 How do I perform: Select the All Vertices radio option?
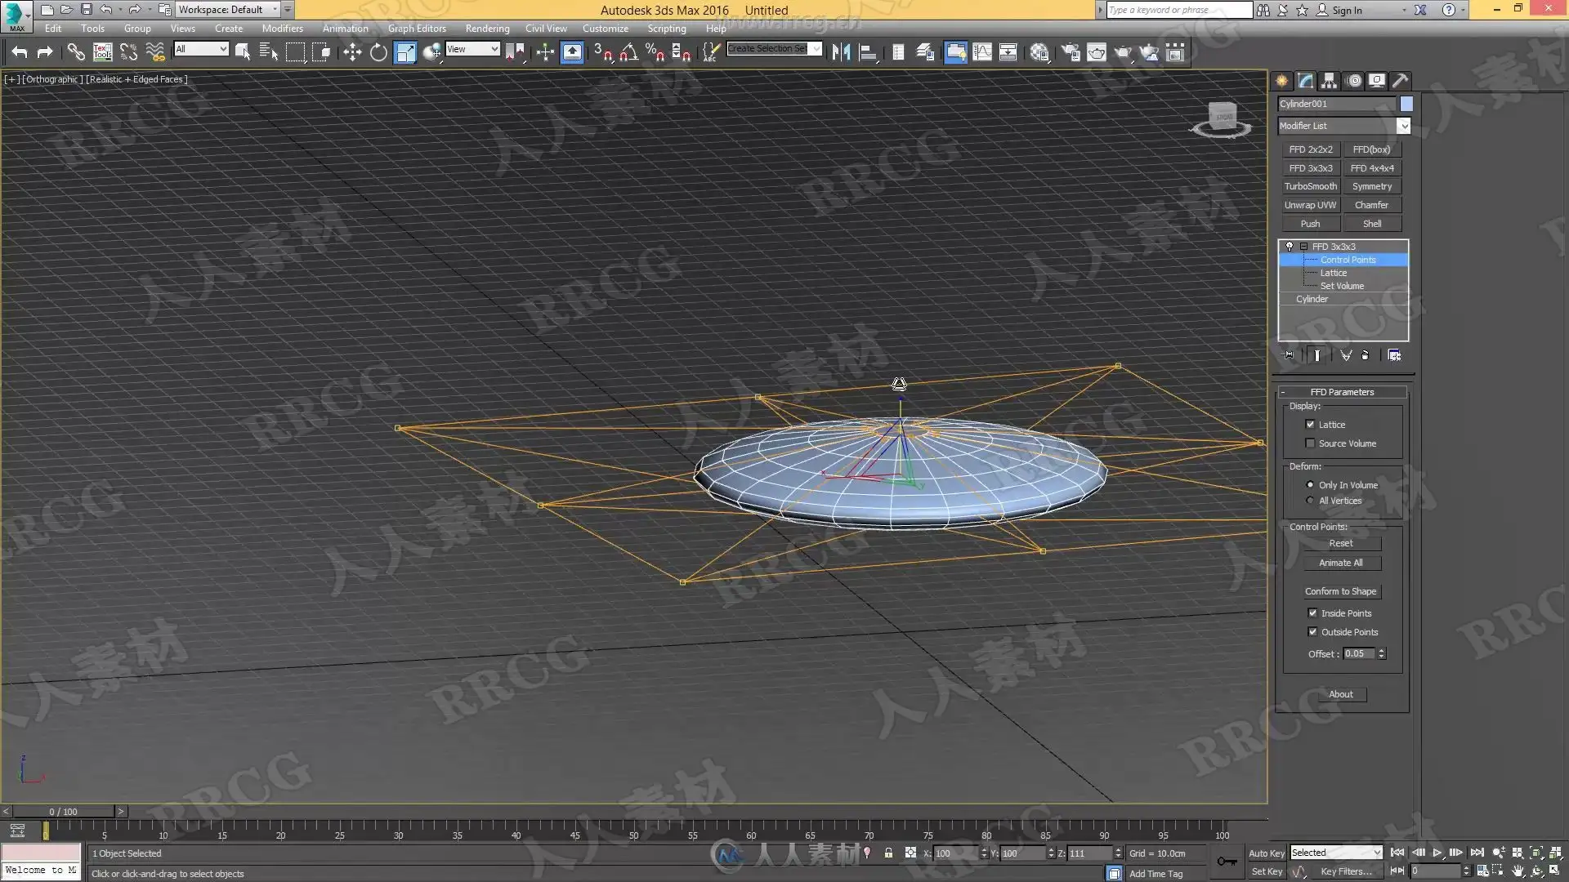1310,501
